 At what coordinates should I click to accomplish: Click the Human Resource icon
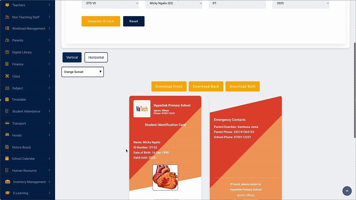(x=7, y=171)
